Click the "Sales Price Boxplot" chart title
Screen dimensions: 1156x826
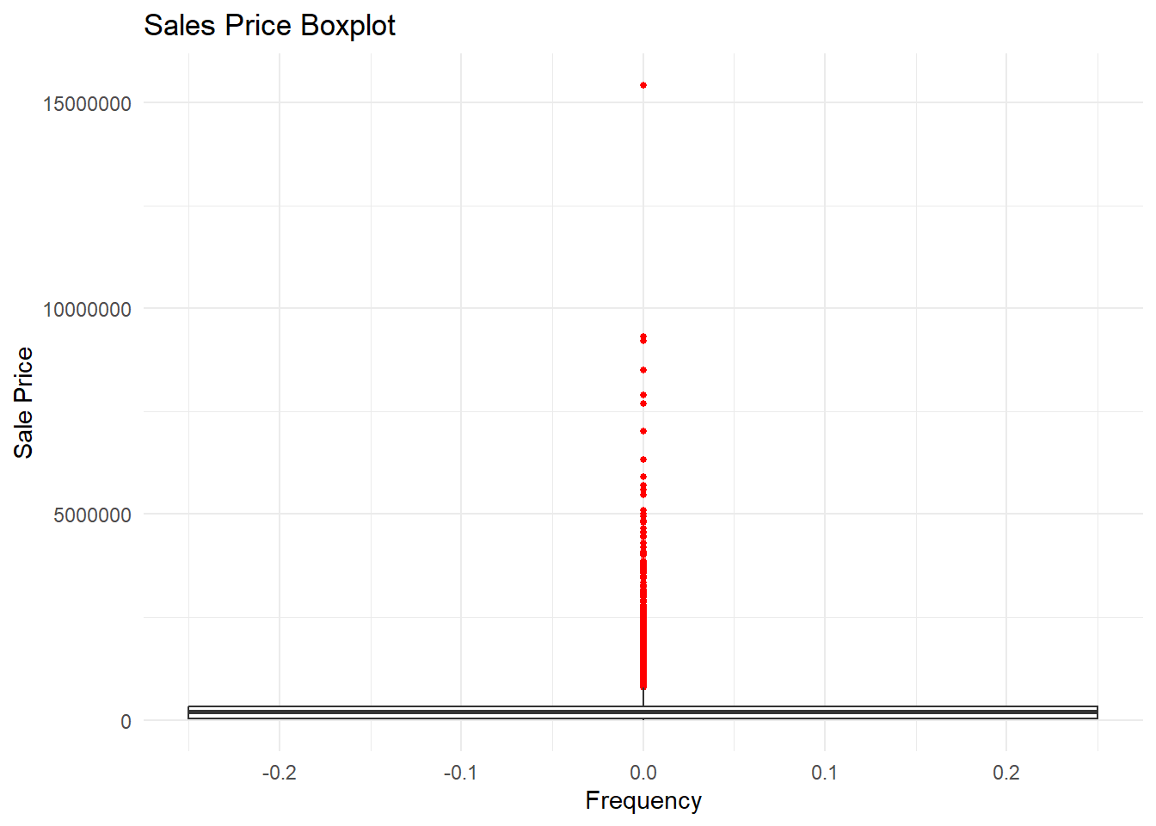pyautogui.click(x=269, y=26)
